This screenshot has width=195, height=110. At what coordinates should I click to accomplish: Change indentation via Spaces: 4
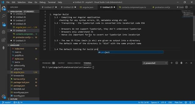[155, 102]
